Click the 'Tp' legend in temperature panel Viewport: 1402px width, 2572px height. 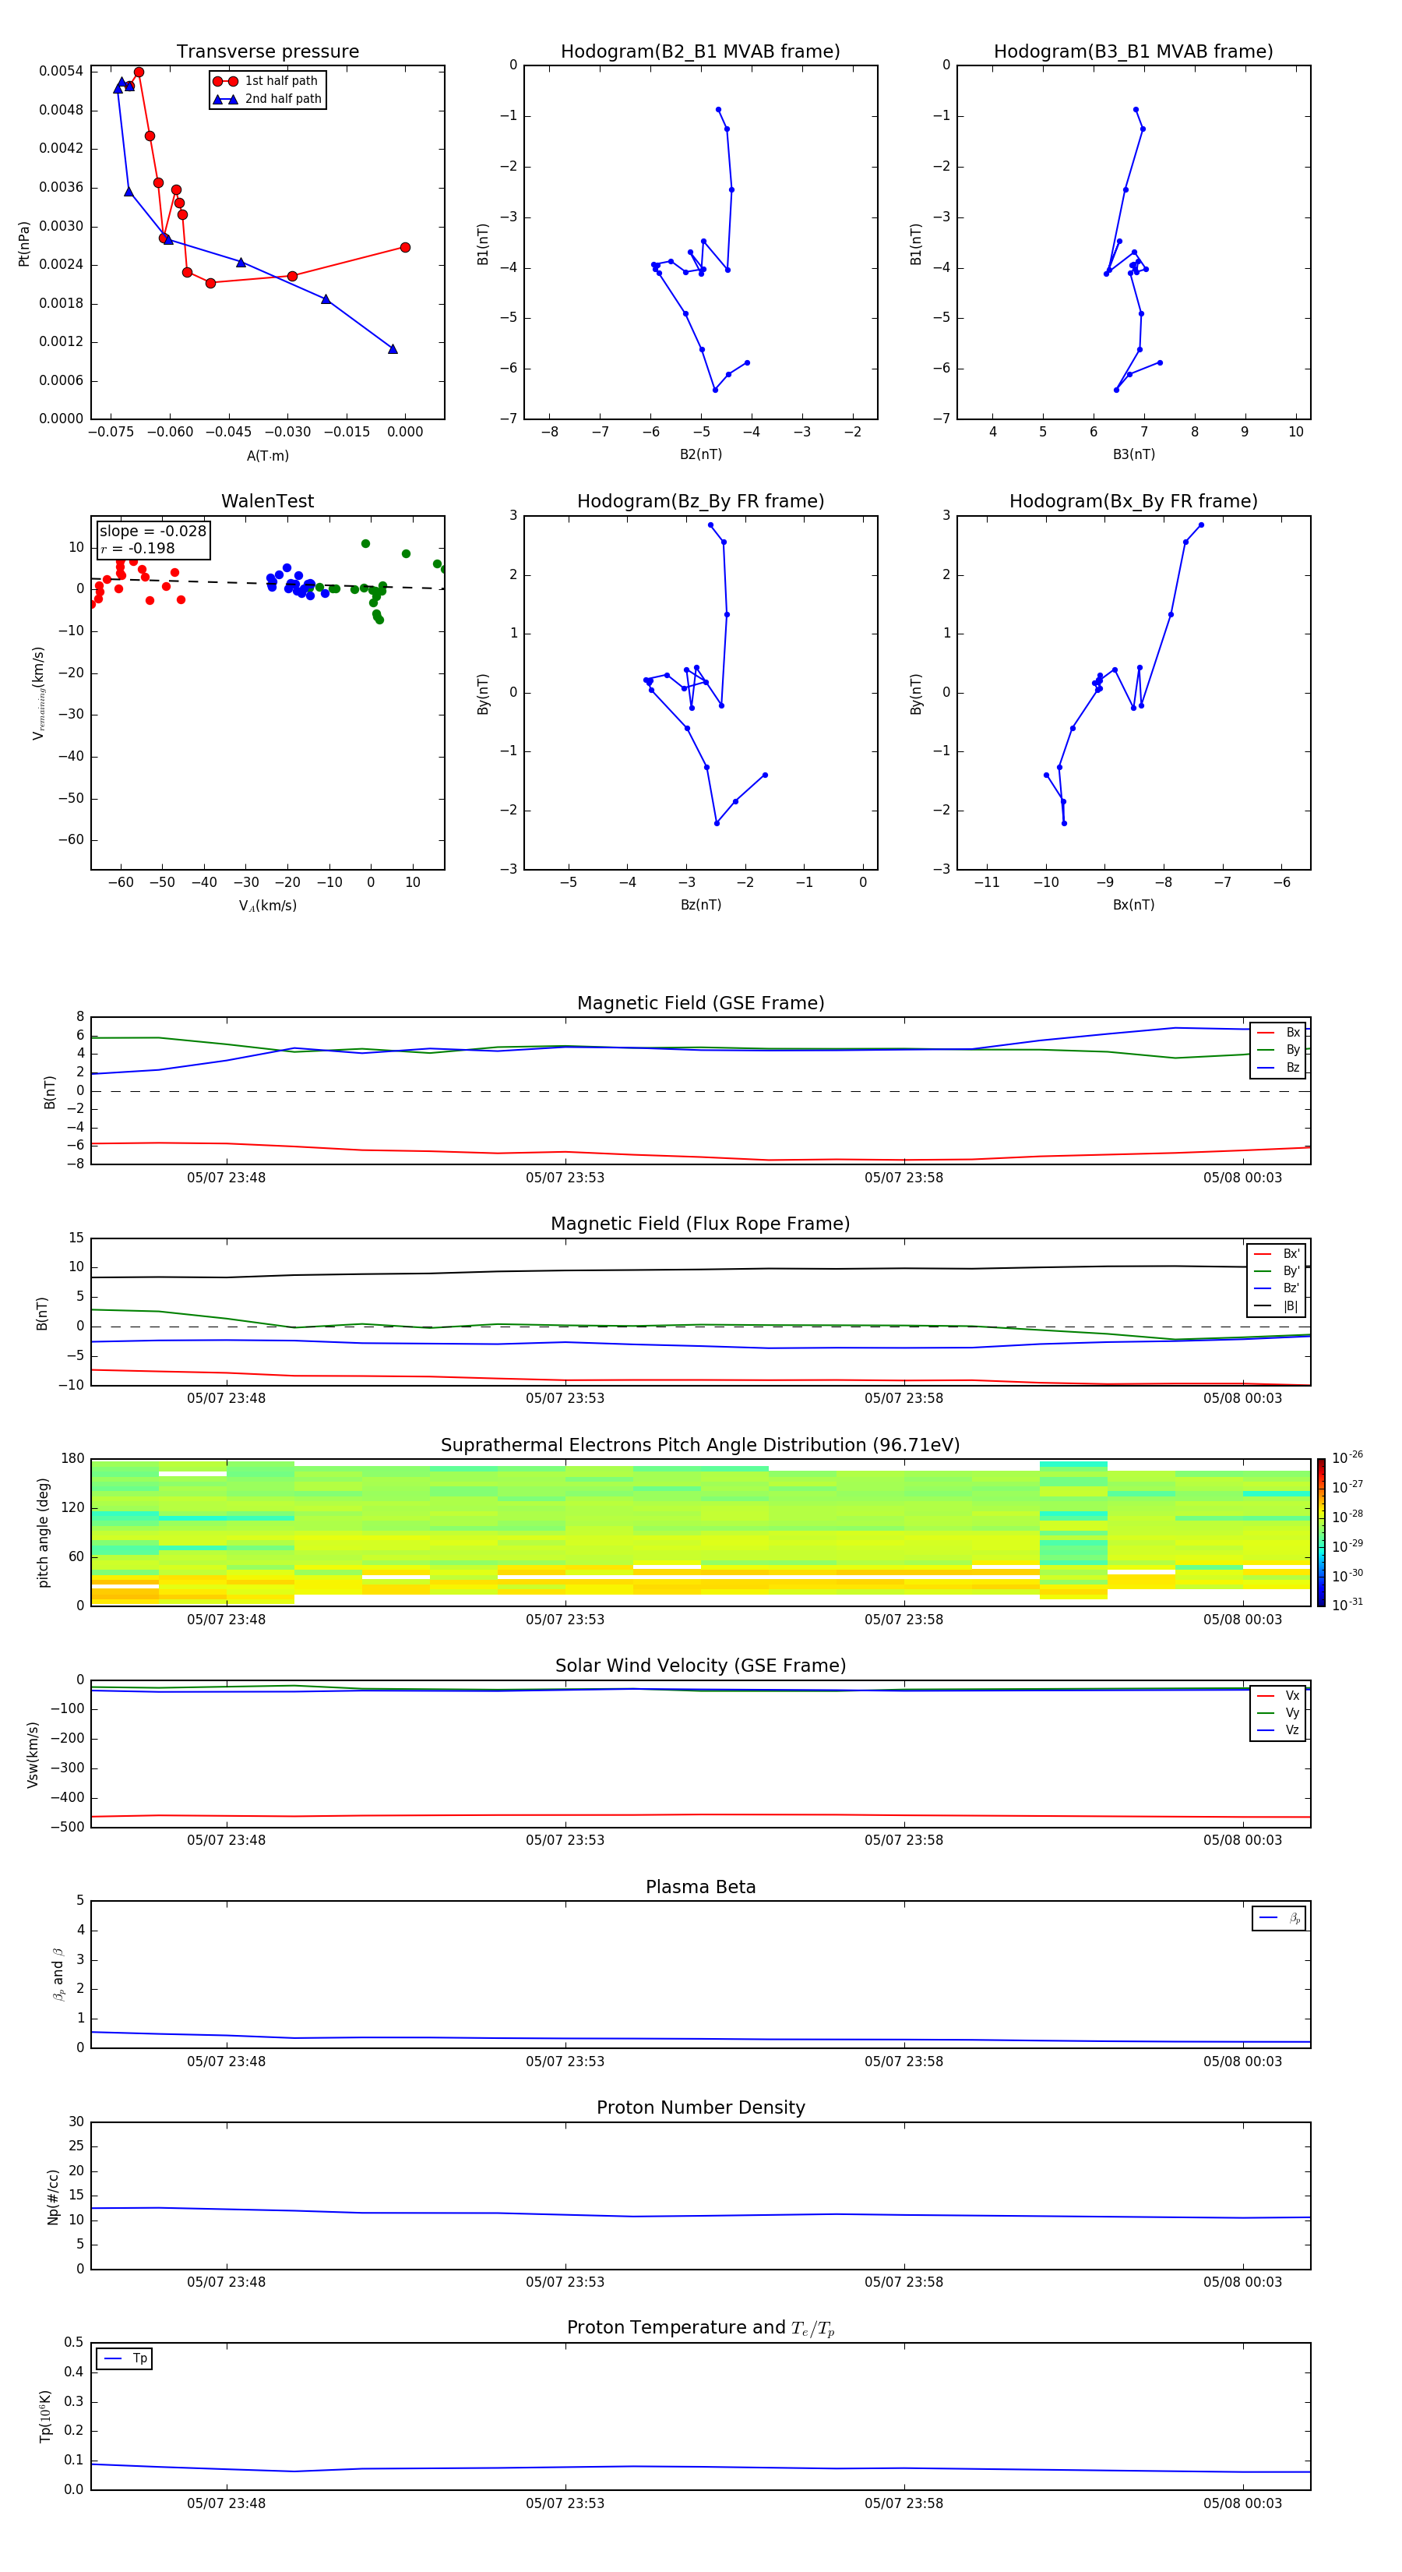124,2358
